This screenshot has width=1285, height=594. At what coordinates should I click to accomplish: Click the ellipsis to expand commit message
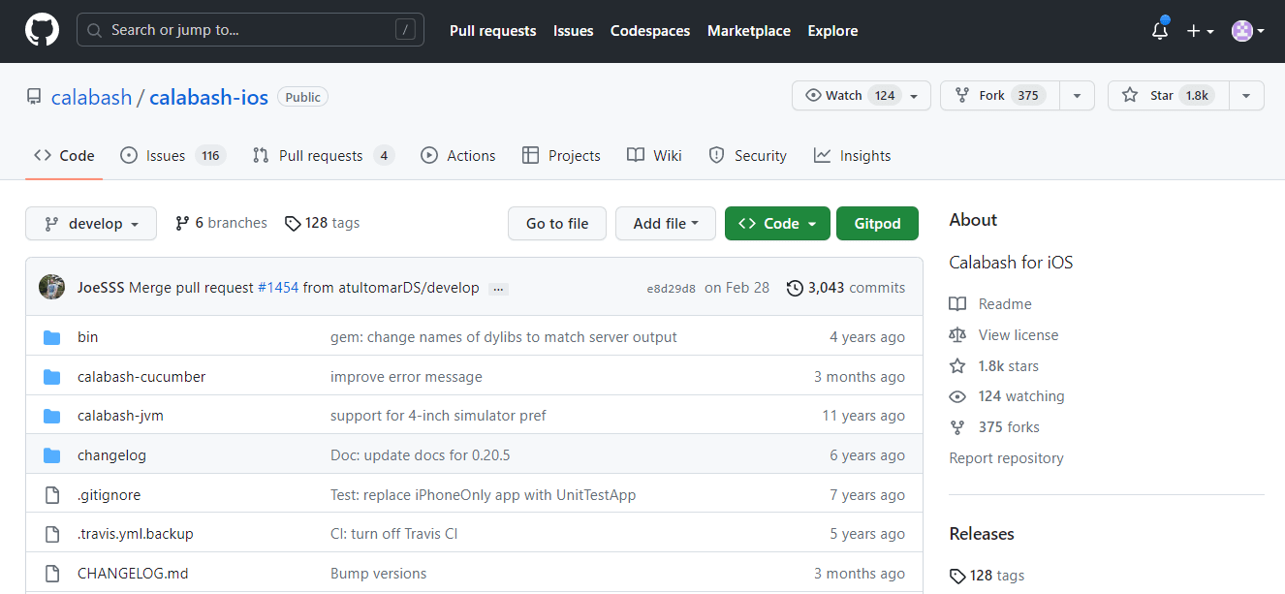[x=498, y=289]
